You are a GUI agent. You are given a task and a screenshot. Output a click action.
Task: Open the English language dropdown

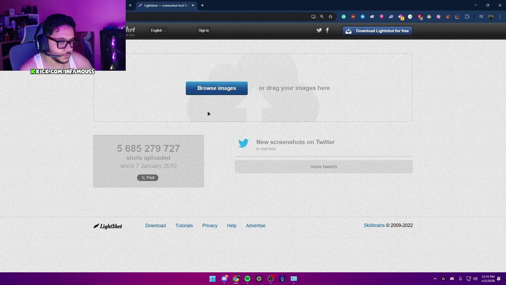click(158, 30)
